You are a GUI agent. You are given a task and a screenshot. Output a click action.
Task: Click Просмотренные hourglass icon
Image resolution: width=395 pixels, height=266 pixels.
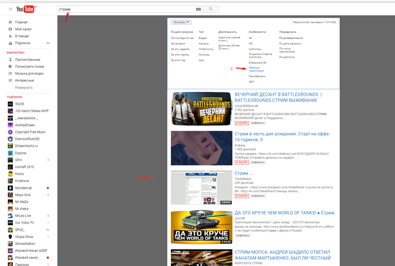tap(10, 59)
